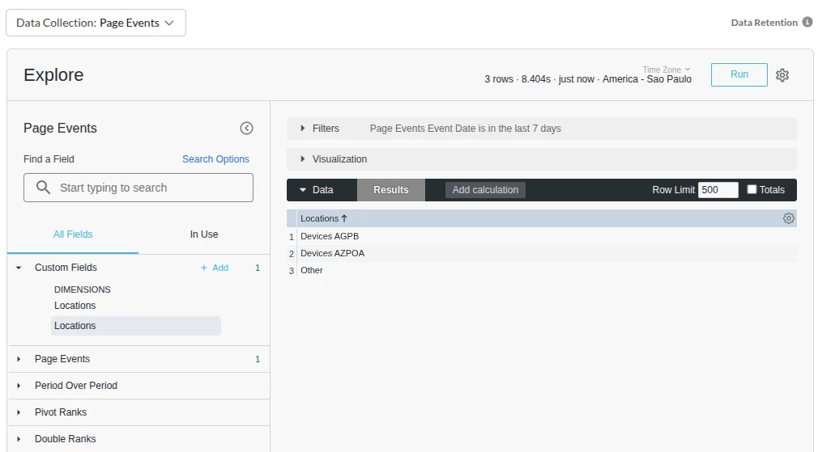This screenshot has height=452, width=818.
Task: Click the America - Sao Paulo timezone text
Action: pyautogui.click(x=647, y=79)
